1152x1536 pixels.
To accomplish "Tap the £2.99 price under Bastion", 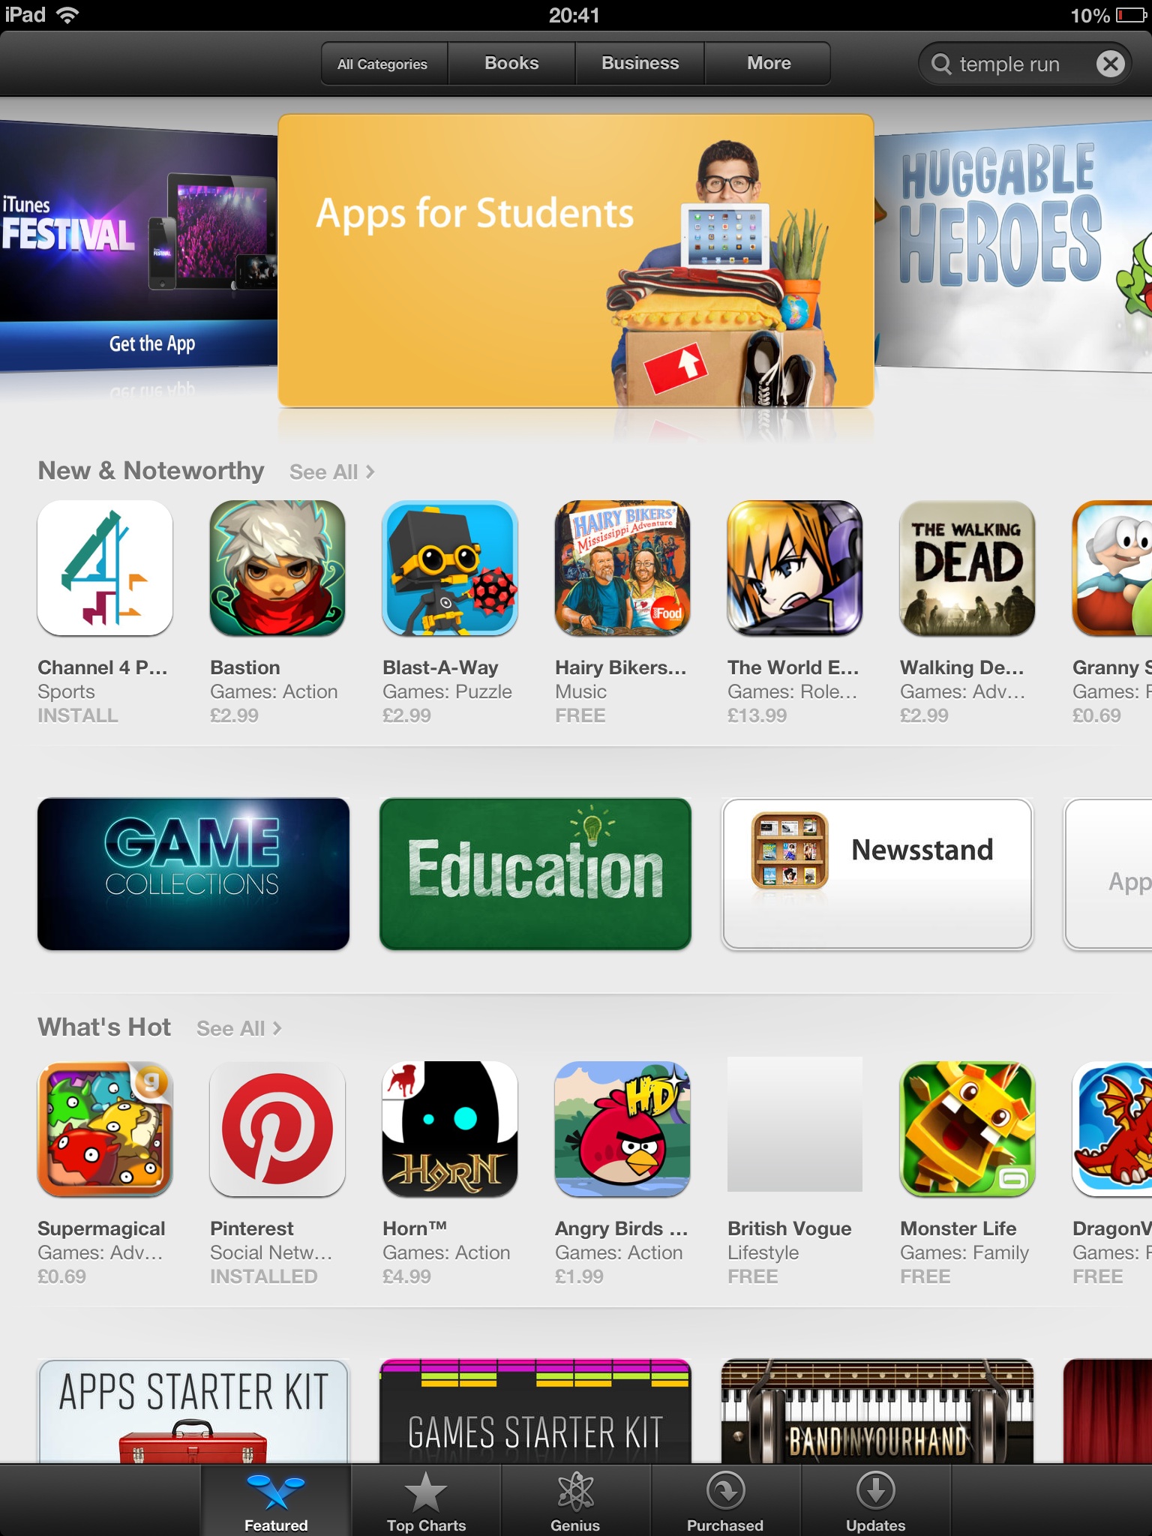I will (234, 715).
